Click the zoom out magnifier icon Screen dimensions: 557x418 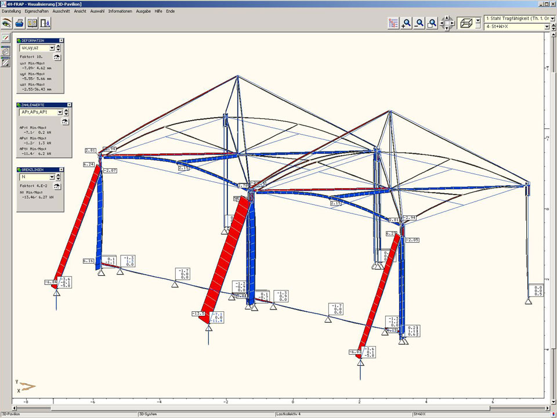(x=419, y=23)
